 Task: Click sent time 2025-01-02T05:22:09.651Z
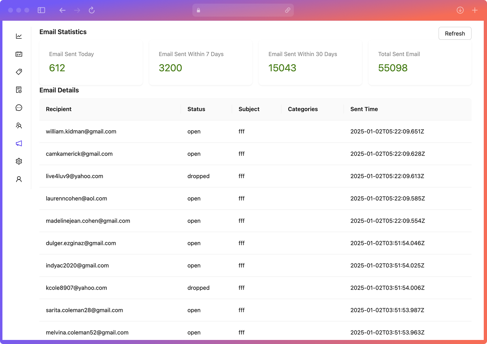click(x=387, y=132)
